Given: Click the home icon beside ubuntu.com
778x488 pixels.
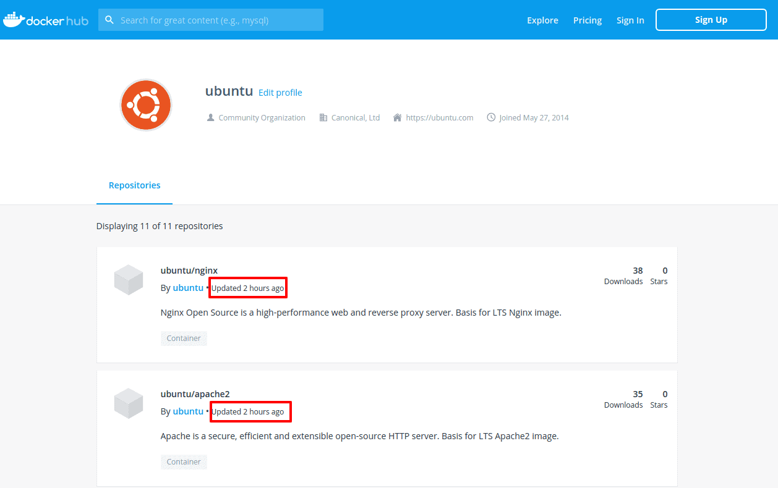Looking at the screenshot, I should click(398, 117).
